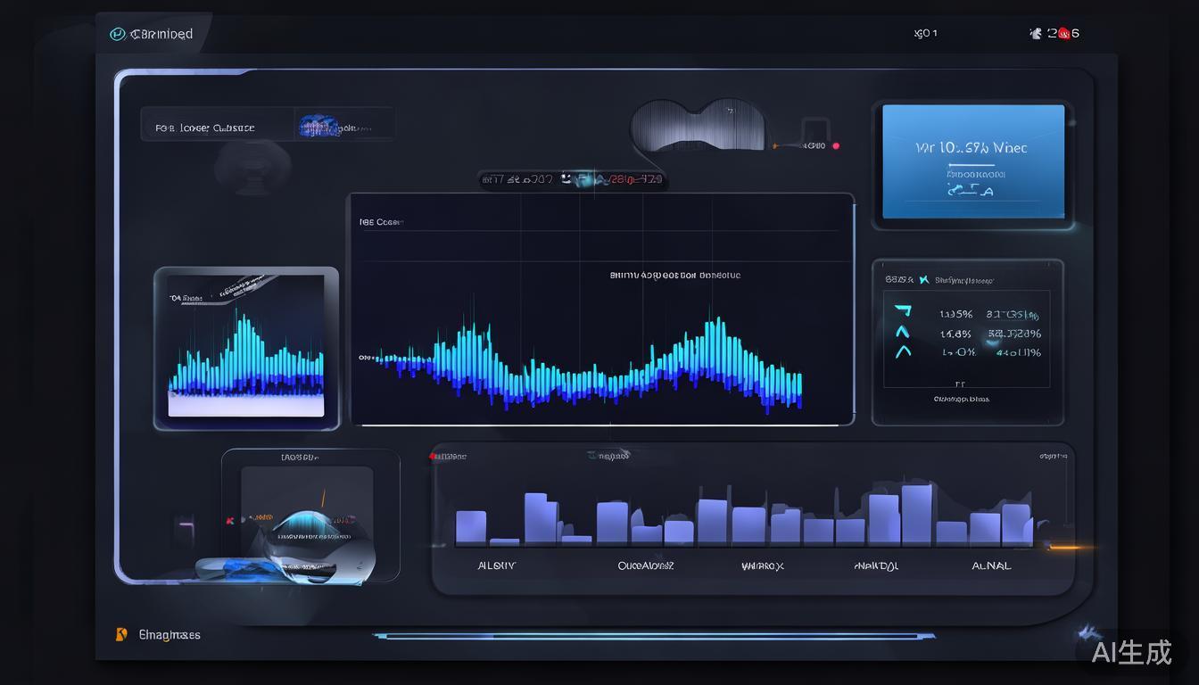Viewport: 1199px width, 685px height.
Task: Toggle the red marker in the gauge widget
Action: point(230,520)
